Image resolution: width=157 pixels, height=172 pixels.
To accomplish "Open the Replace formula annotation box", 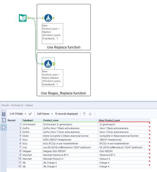I will [x=52, y=34].
